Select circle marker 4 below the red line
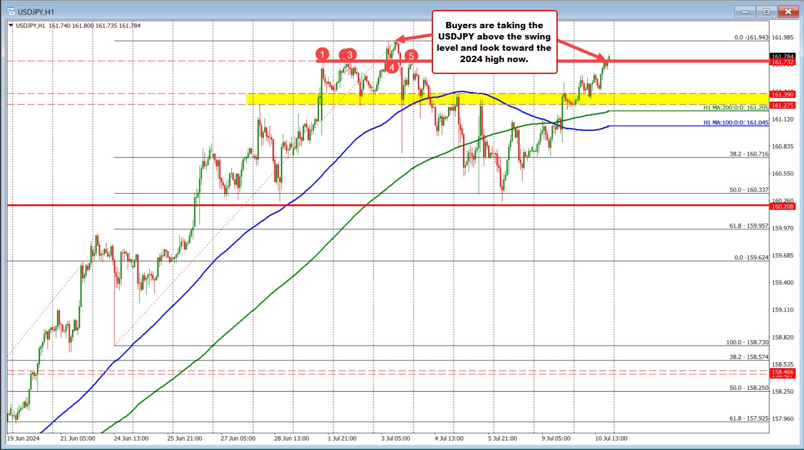Viewport: 804px width, 450px height. click(392, 67)
